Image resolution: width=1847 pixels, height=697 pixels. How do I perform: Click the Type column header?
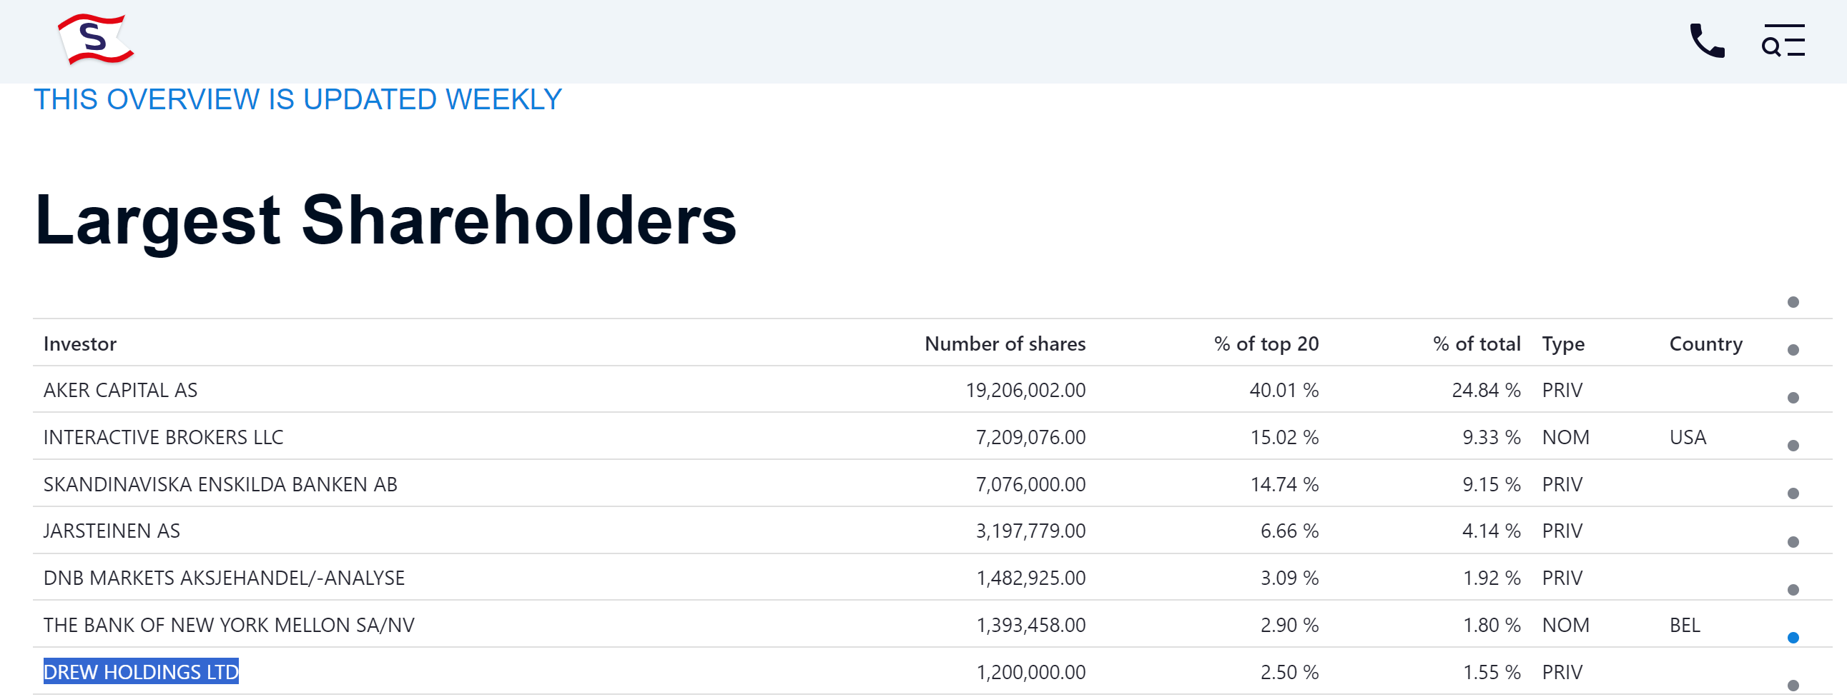click(1563, 344)
